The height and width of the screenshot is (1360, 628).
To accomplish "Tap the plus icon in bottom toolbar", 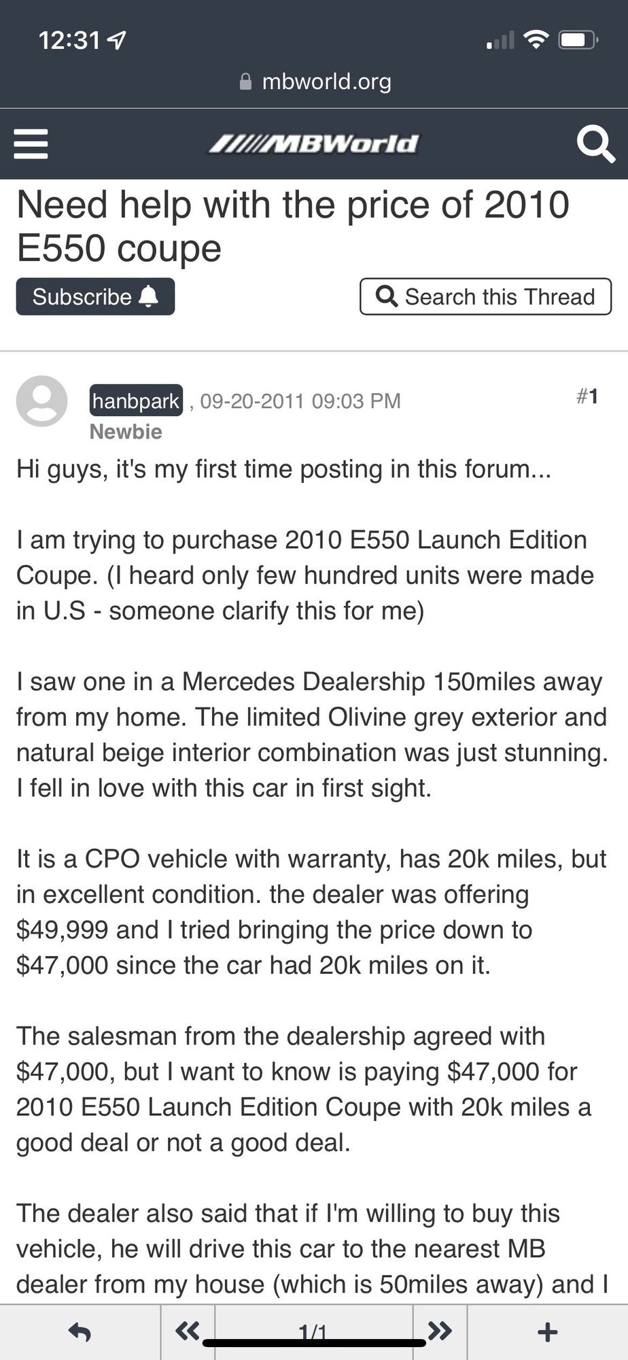I will 547,1331.
